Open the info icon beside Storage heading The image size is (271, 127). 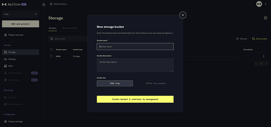pyautogui.click(x=266, y=18)
